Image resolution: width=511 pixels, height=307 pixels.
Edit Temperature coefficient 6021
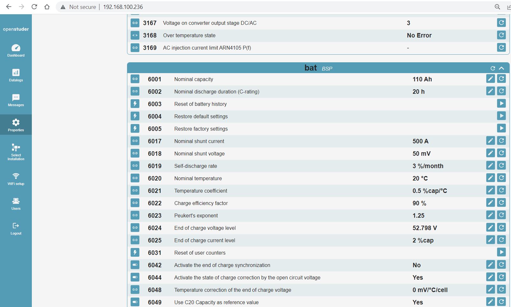click(x=491, y=190)
